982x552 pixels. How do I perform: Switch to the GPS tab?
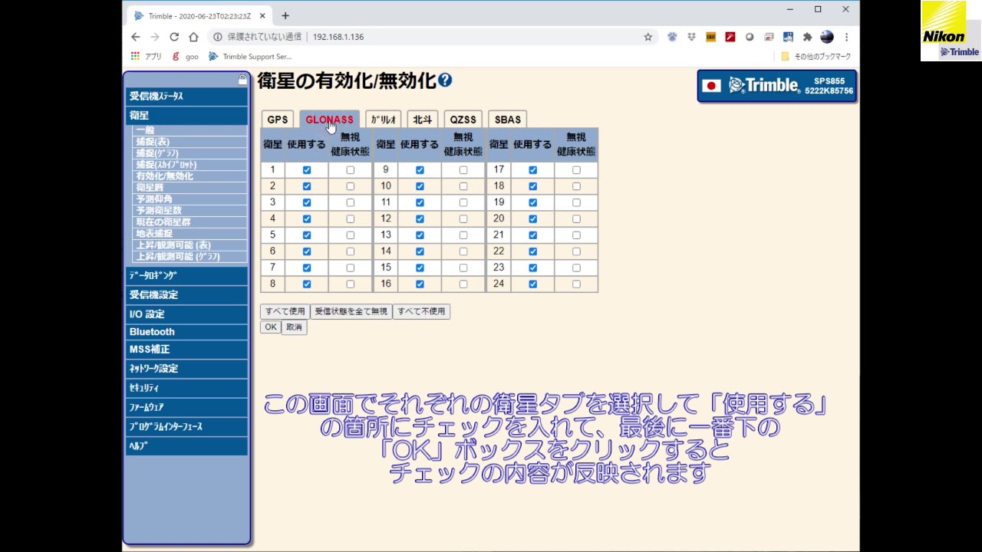click(278, 120)
